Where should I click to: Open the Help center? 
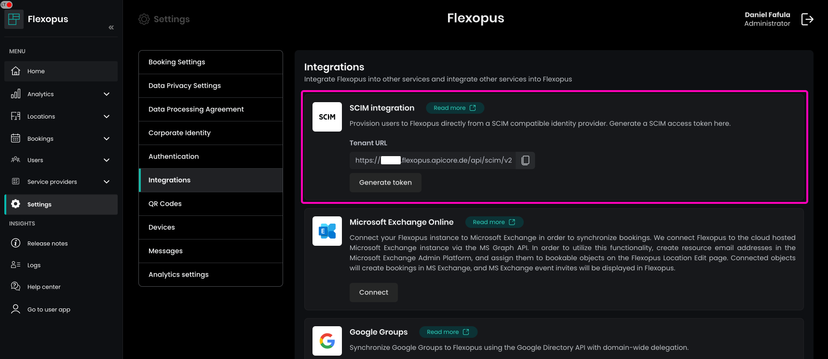click(x=44, y=287)
